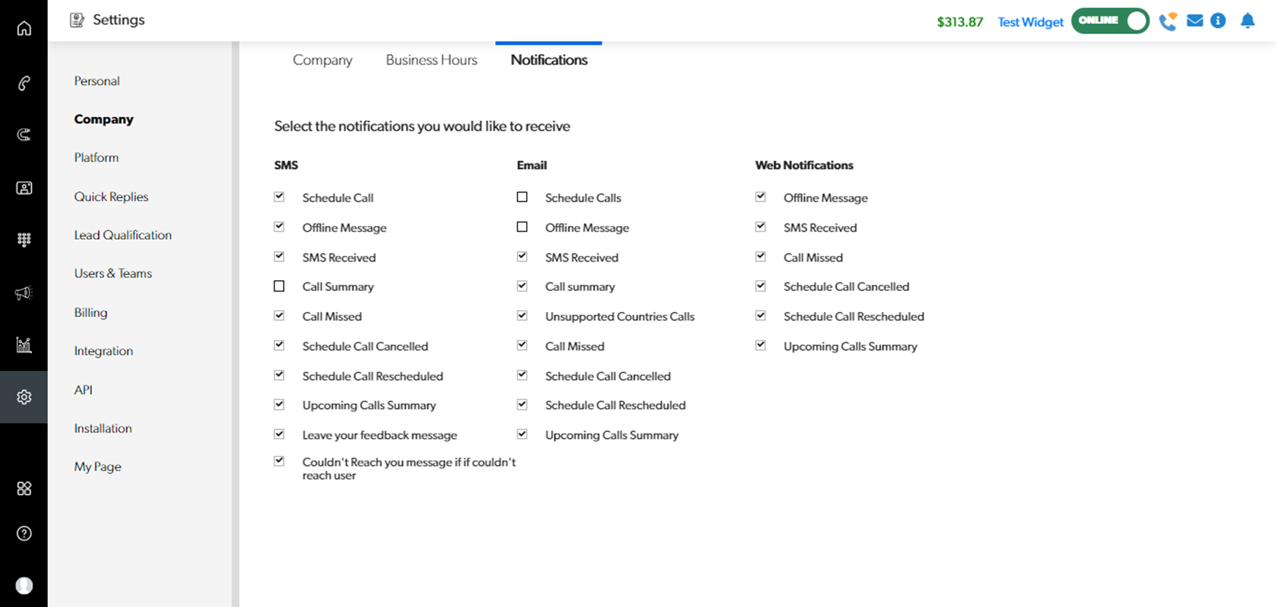Enable SMS Call Summary checkbox

[279, 287]
